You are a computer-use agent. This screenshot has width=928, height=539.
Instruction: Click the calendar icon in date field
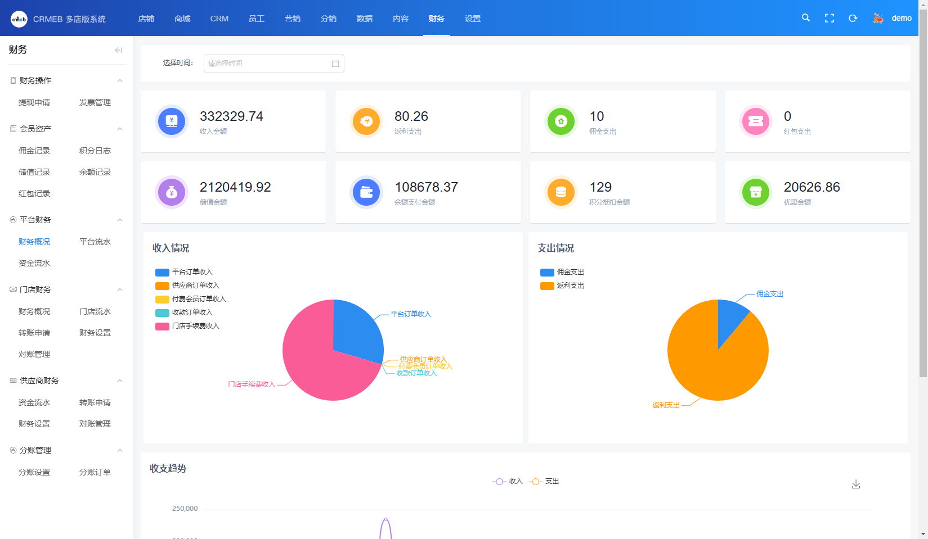click(x=335, y=64)
